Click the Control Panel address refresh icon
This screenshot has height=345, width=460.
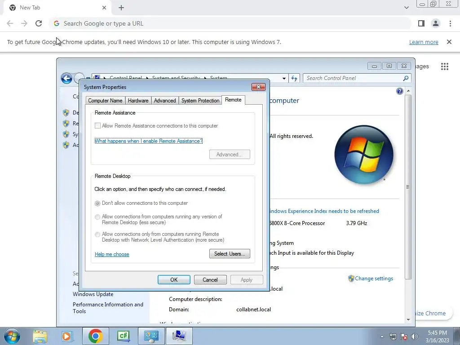click(294, 78)
